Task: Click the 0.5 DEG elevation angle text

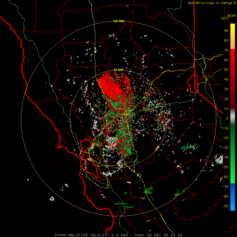Action: [120, 235]
